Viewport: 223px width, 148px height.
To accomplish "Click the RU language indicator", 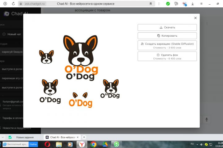I will pos(192,144).
